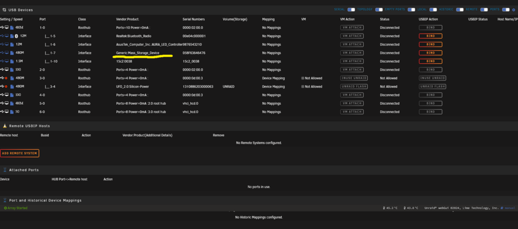Click BIND for Generic:Mass_Storage_Device
This screenshot has height=229, width=518.
pos(430,52)
